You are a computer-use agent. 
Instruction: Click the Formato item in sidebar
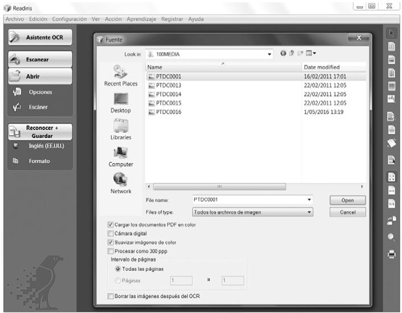(39, 161)
